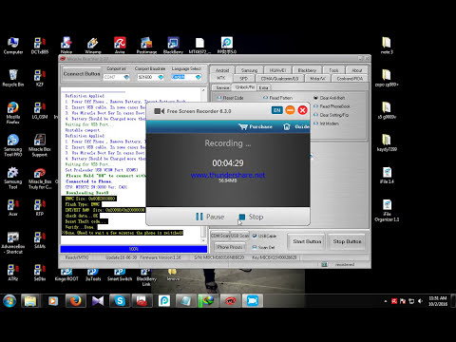The height and width of the screenshot is (342, 456).
Task: Switch to the HUAWEI tab
Action: click(x=277, y=70)
